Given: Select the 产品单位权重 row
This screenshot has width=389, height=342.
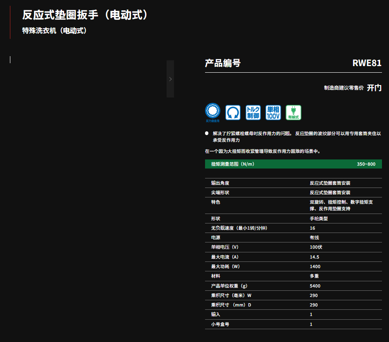Looking at the screenshot, I should click(x=293, y=286).
